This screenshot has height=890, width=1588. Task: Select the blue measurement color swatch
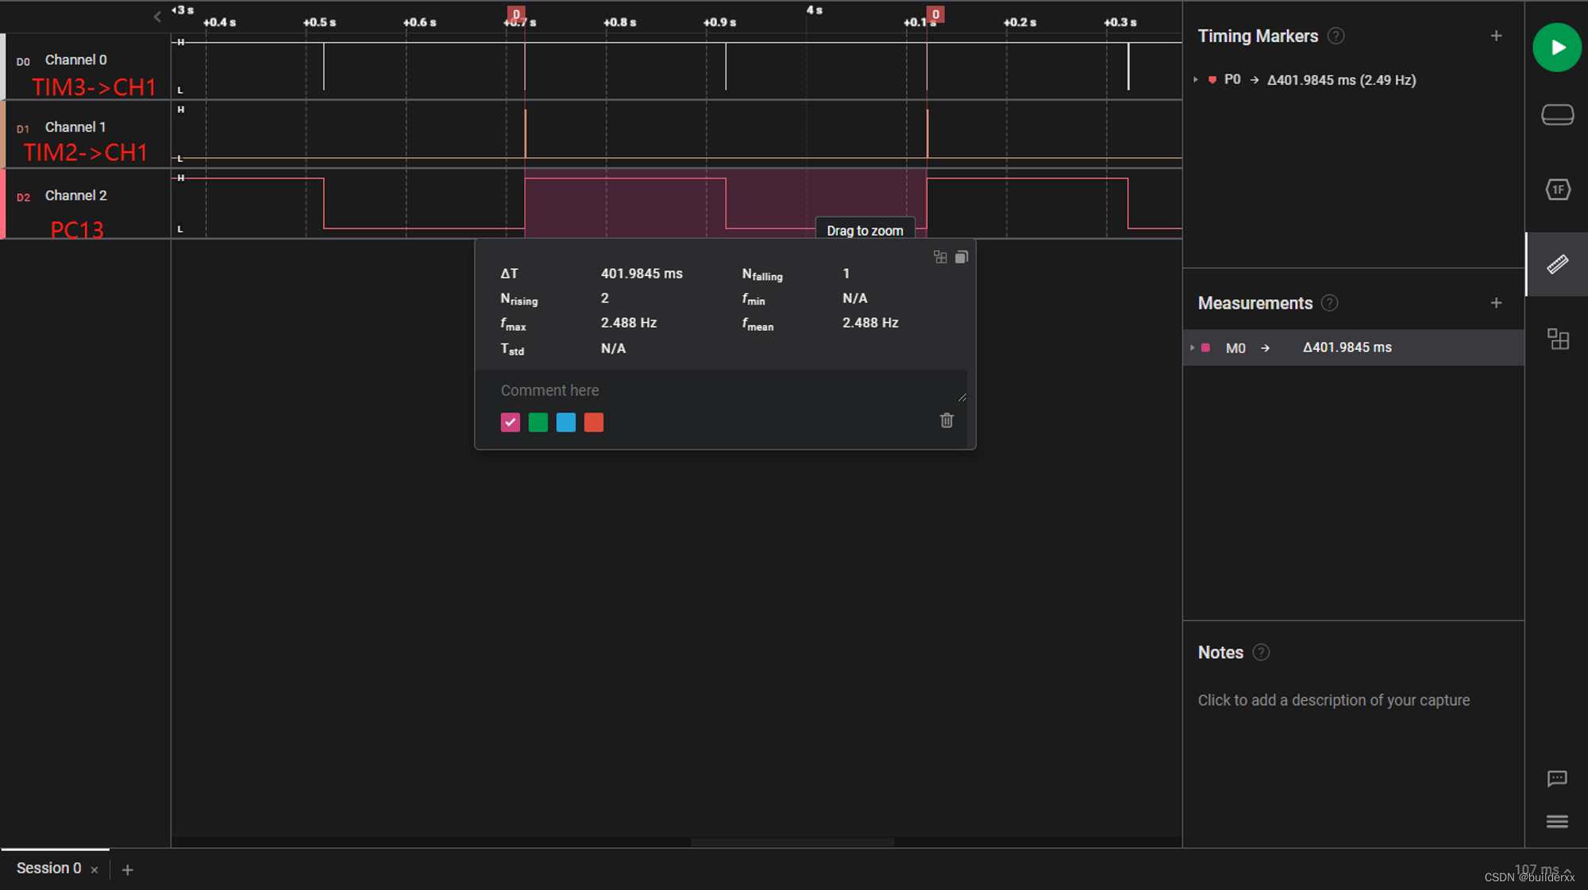pyautogui.click(x=566, y=423)
